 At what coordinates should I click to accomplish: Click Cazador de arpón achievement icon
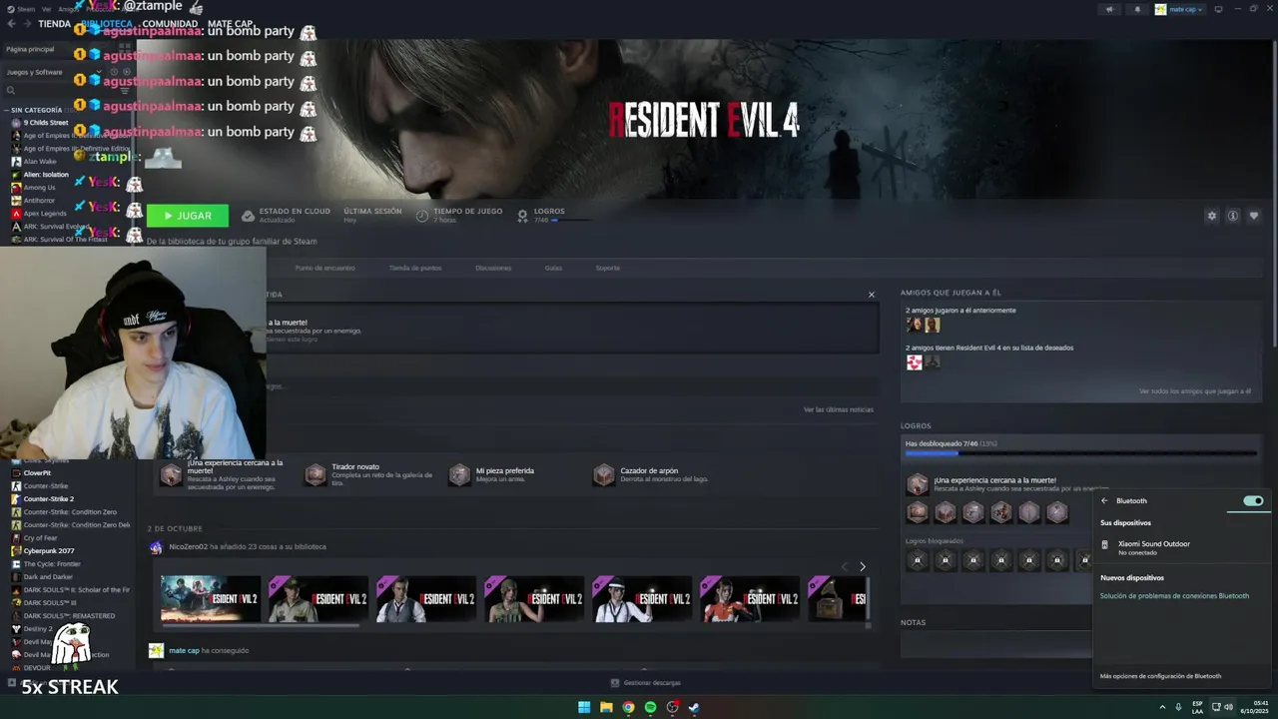[604, 474]
